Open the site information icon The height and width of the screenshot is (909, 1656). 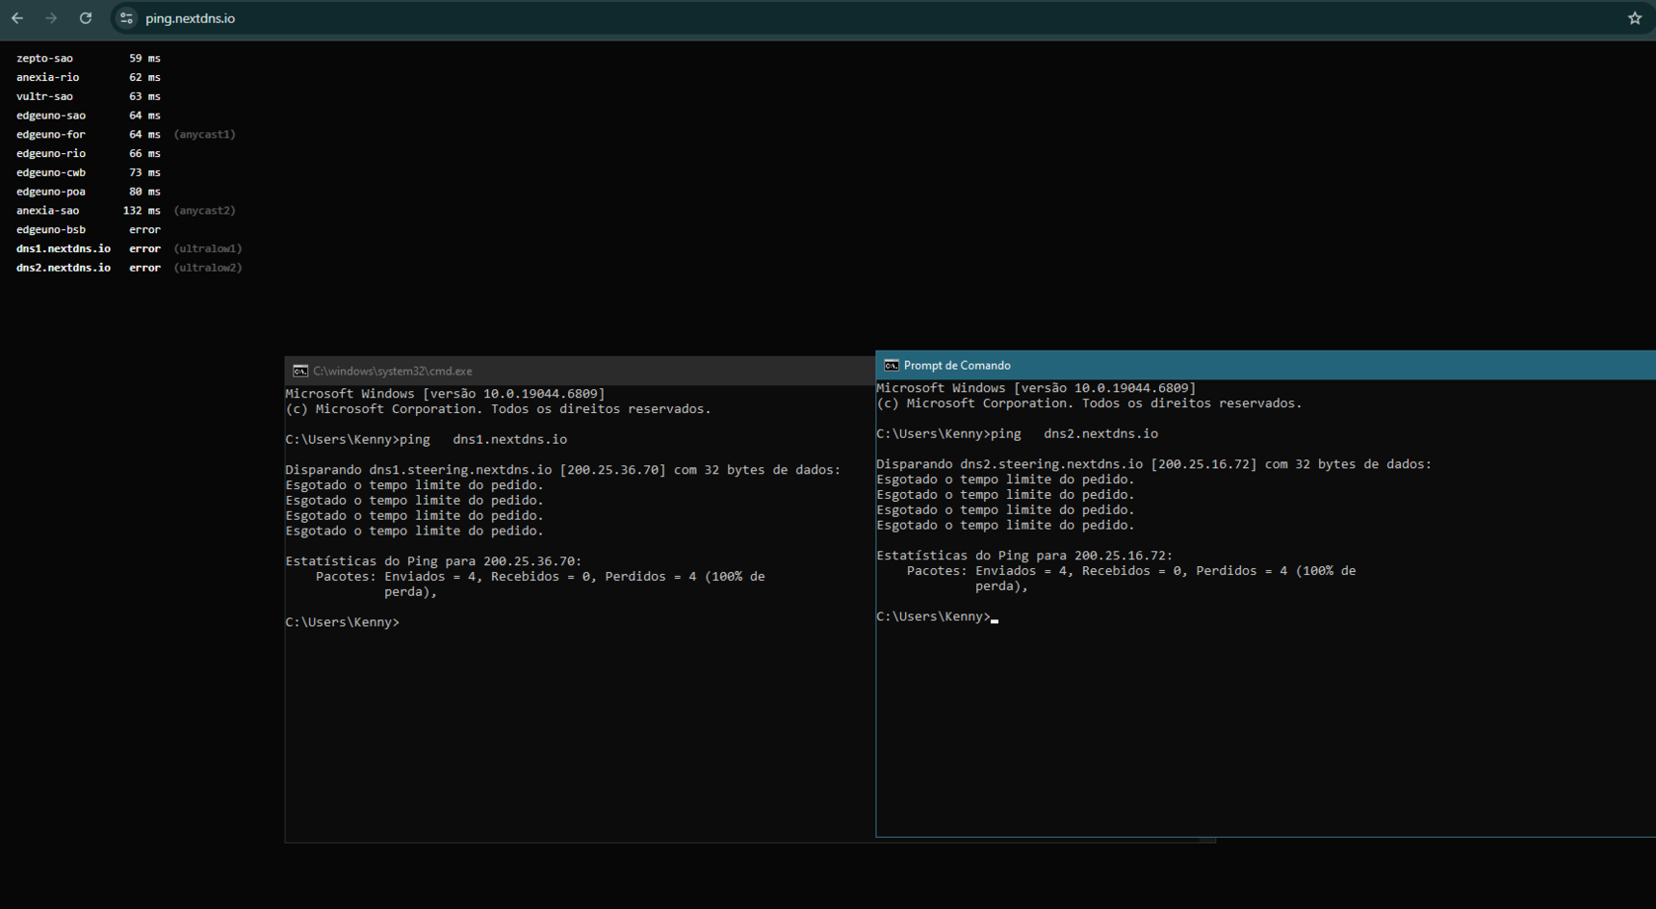tap(126, 18)
